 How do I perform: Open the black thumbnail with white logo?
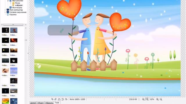point(14,60)
